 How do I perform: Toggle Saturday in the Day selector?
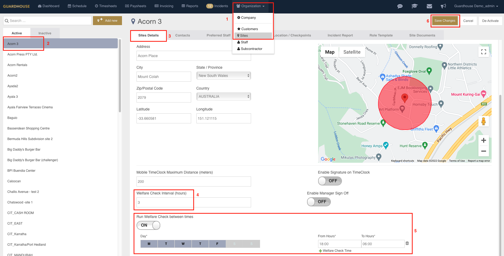pyautogui.click(x=234, y=244)
